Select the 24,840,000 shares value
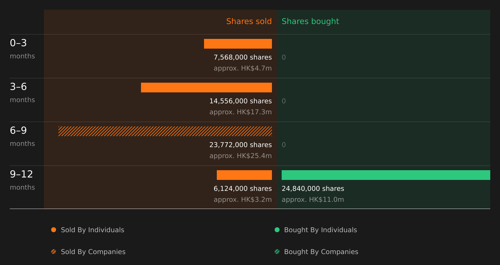 [313, 189]
